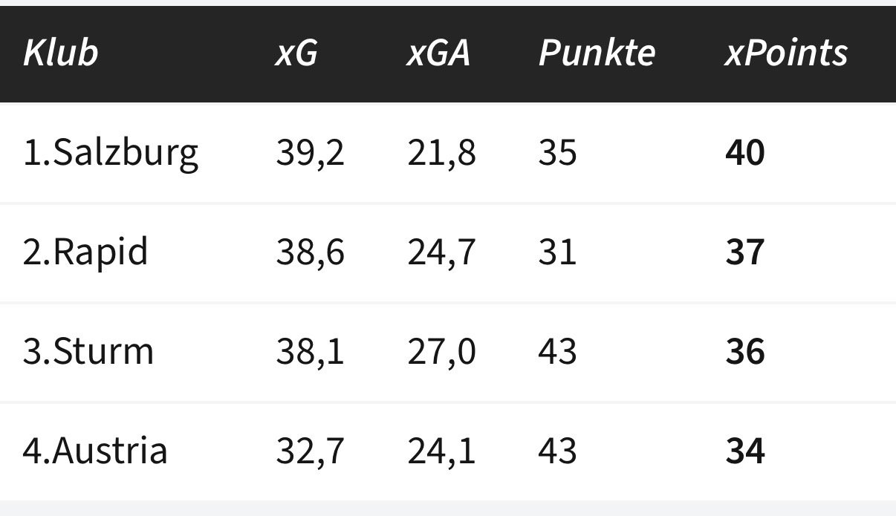Select Sturm's bold xPoints value 36
This screenshot has height=516, width=896.
click(x=744, y=351)
